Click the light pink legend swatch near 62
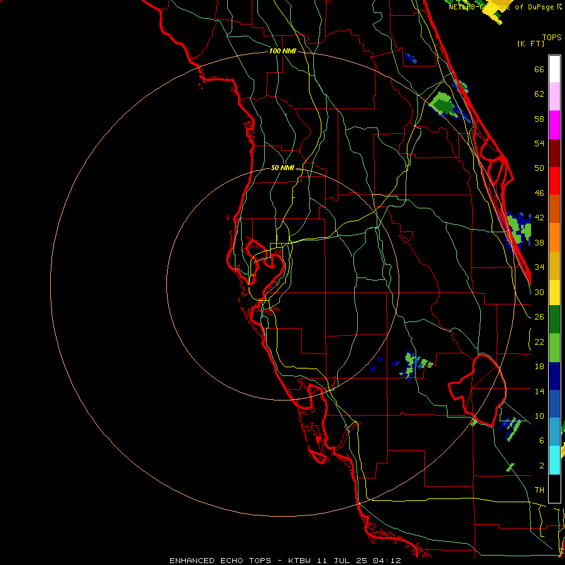Image resolution: width=565 pixels, height=565 pixels. pyautogui.click(x=554, y=96)
